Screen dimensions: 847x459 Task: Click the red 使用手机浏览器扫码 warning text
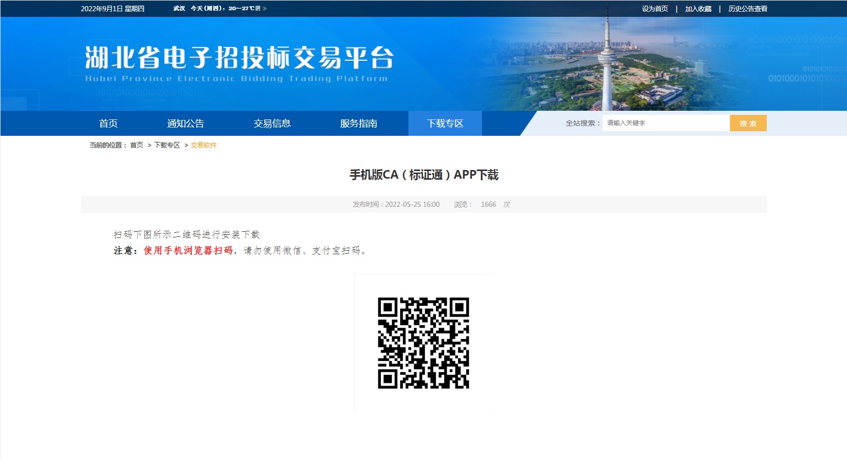point(188,251)
